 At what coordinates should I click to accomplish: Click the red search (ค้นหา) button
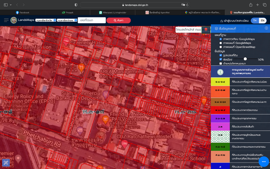118,20
